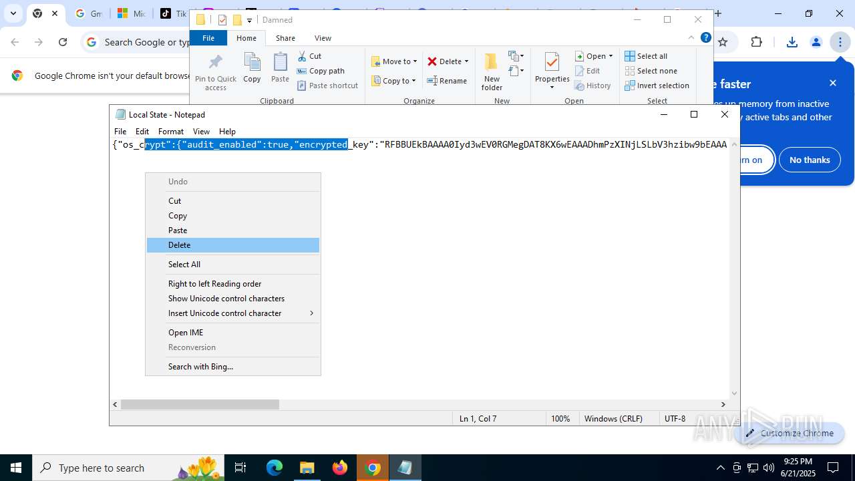Click No thanks in Chrome popup
This screenshot has width=855, height=481.
pos(810,160)
